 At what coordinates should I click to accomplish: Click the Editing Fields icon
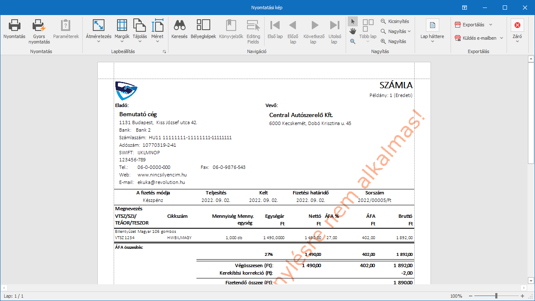253,26
